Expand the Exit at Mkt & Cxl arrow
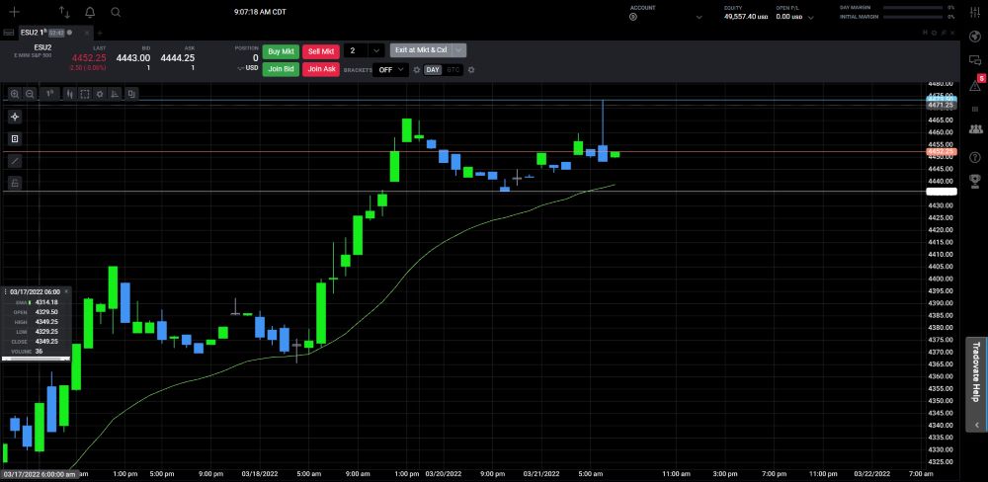The width and height of the screenshot is (988, 482). coord(459,50)
